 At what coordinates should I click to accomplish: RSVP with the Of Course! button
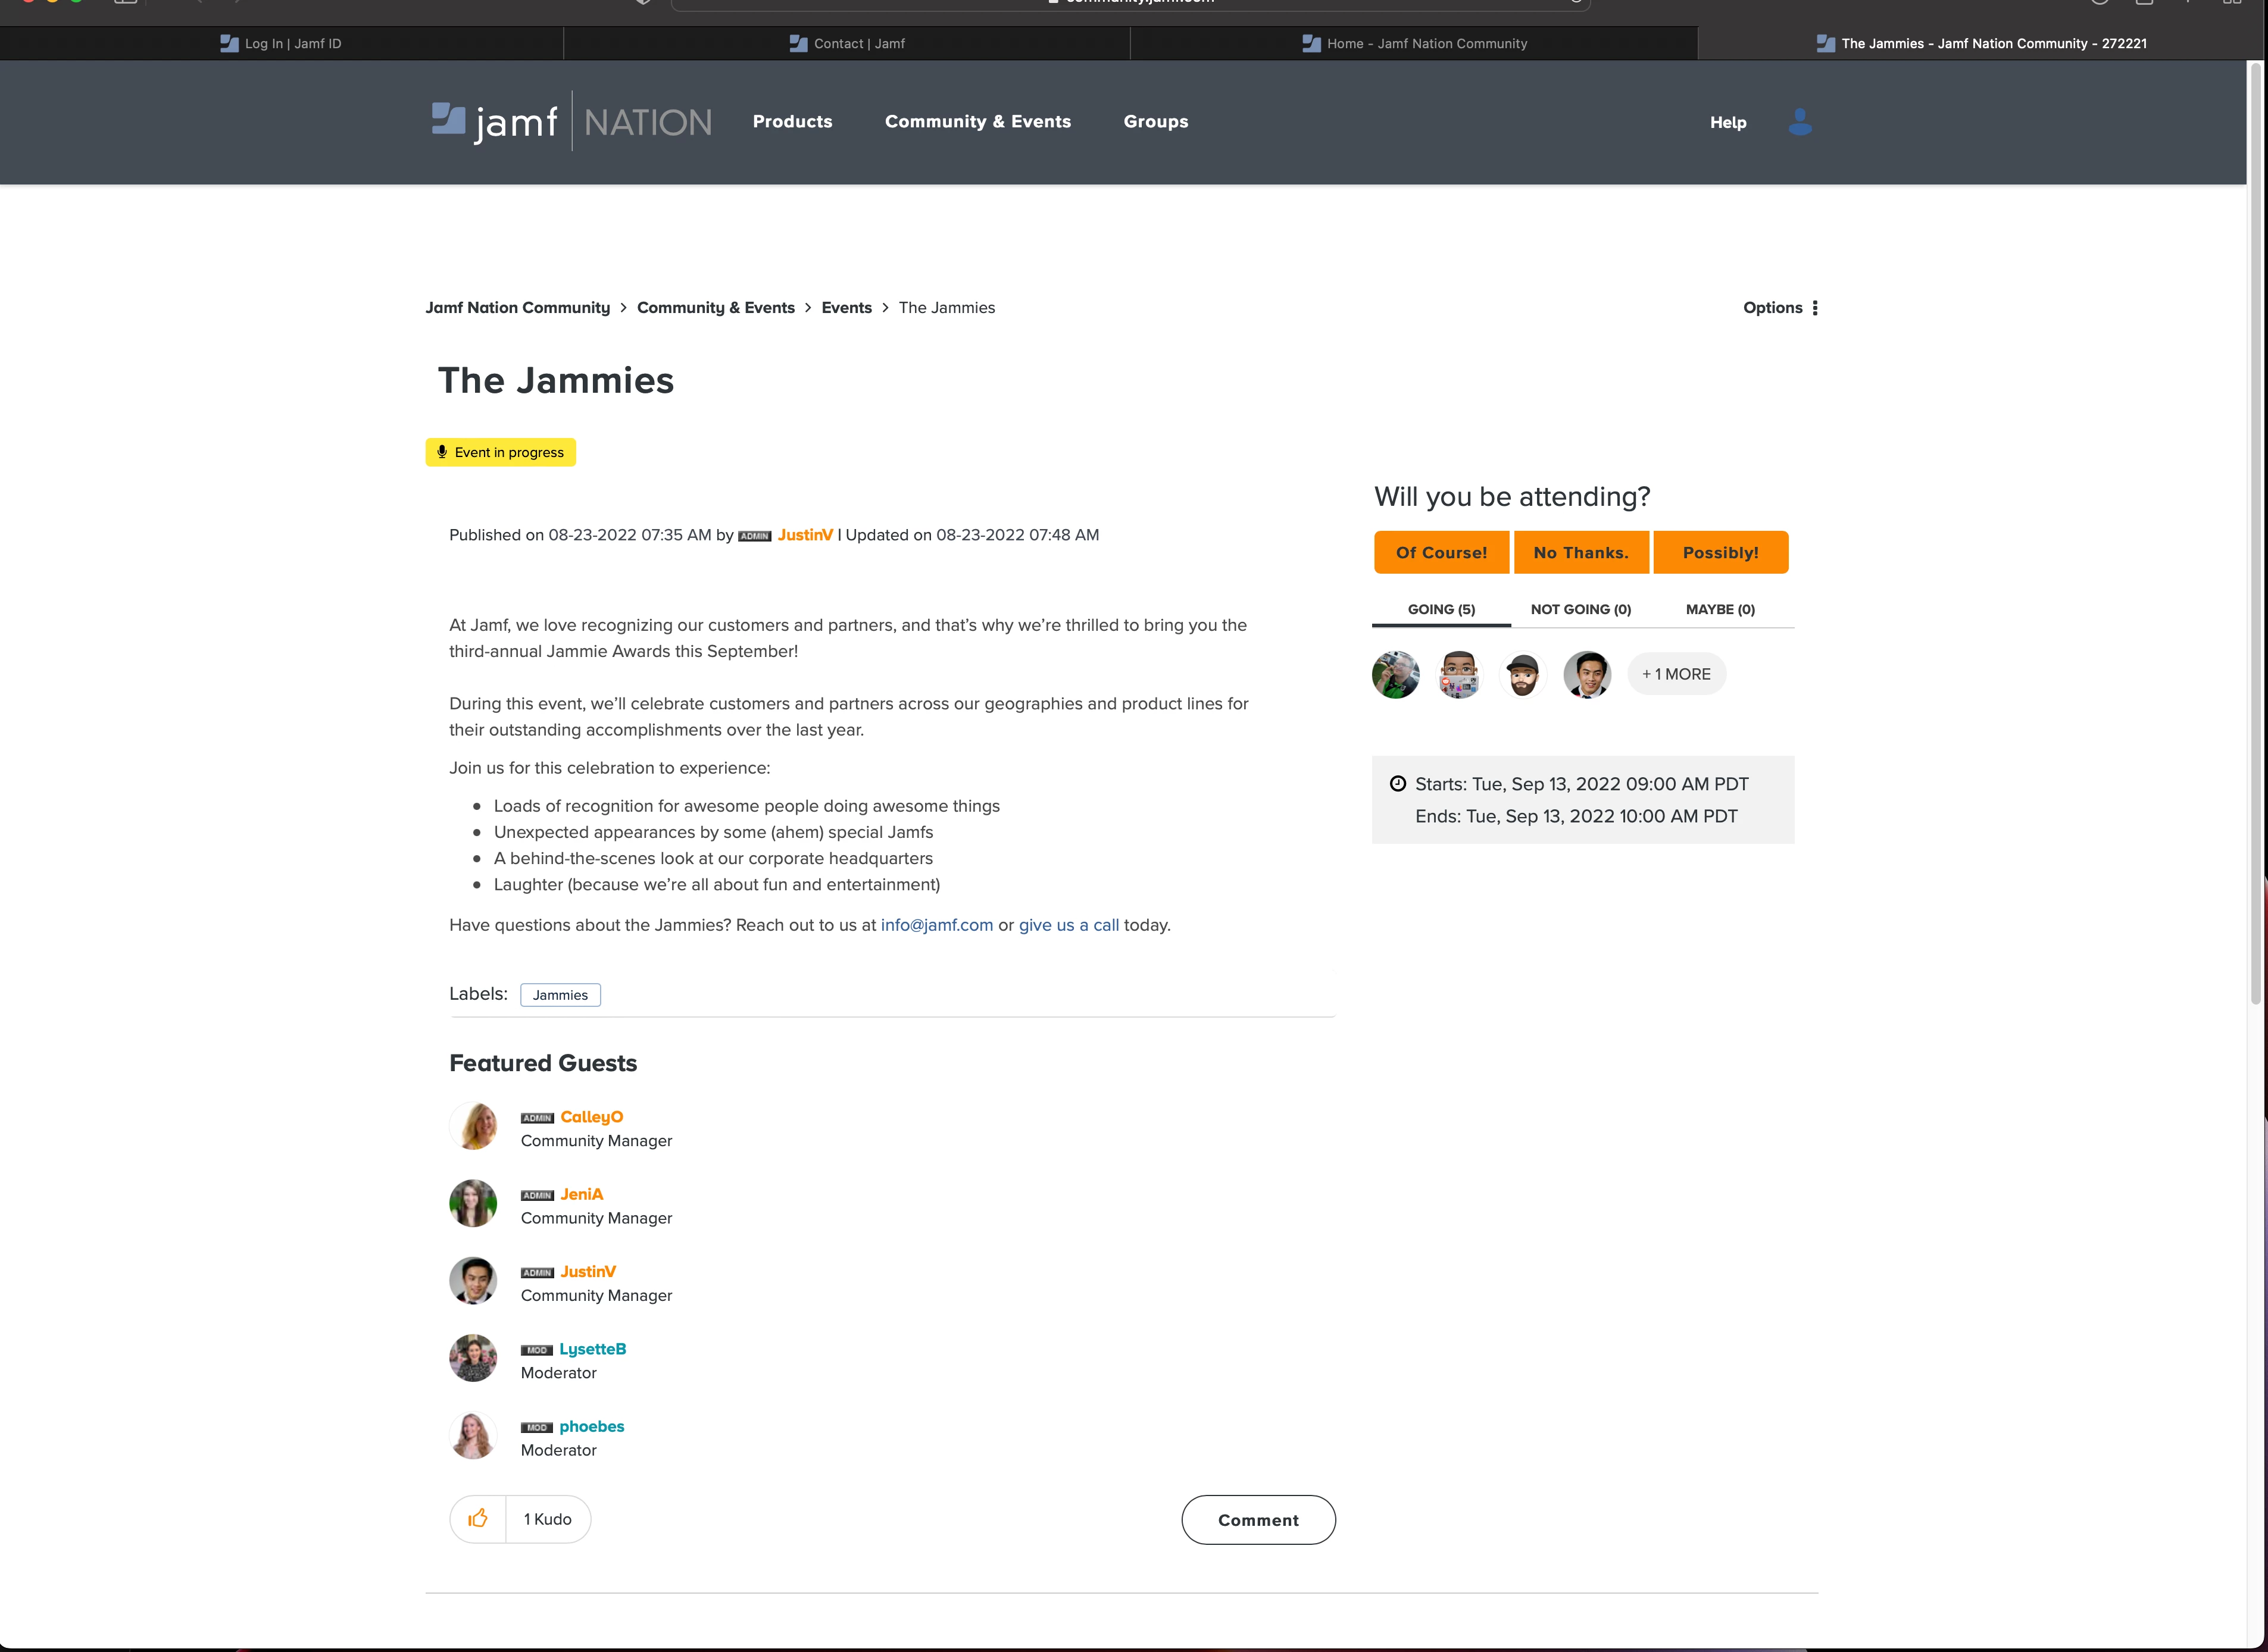[x=1441, y=553]
